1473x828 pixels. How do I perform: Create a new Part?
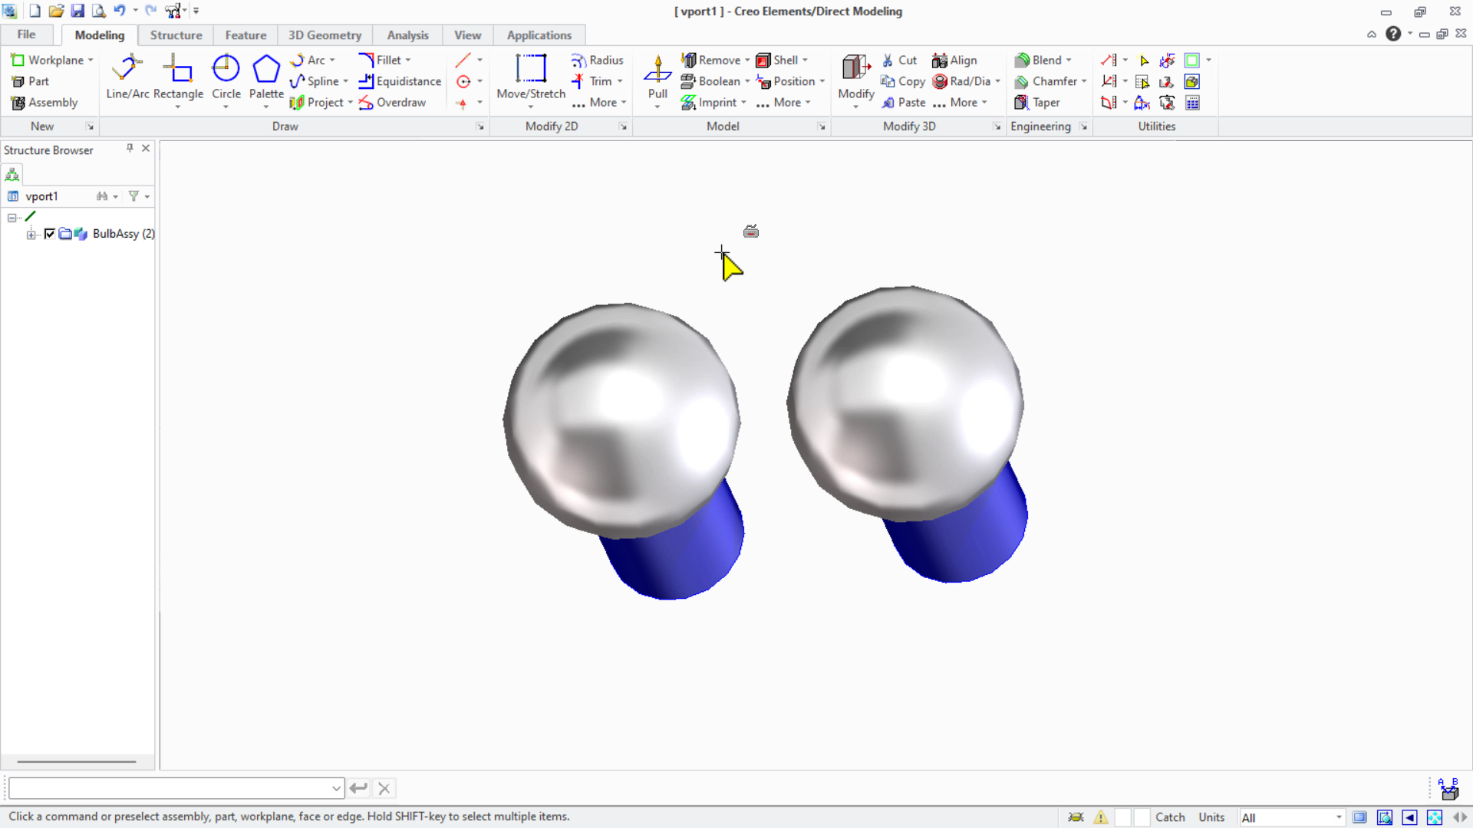coord(30,81)
